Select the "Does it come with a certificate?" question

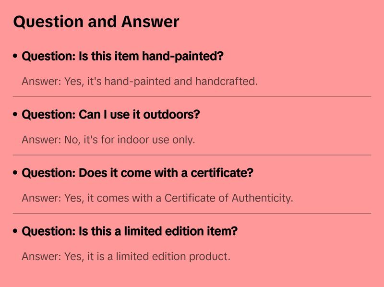coord(137,173)
